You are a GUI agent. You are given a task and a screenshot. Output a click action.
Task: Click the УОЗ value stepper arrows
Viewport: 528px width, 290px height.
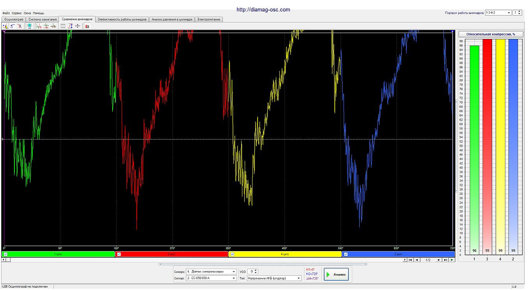pyautogui.click(x=256, y=271)
